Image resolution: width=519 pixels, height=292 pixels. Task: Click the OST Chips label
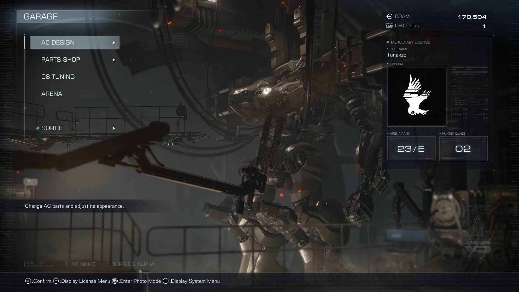407,26
